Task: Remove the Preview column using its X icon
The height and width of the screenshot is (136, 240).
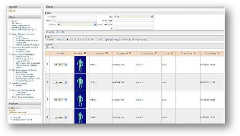Action: [85, 53]
